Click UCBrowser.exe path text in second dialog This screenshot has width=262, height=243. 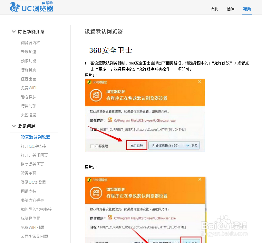pos(145,218)
